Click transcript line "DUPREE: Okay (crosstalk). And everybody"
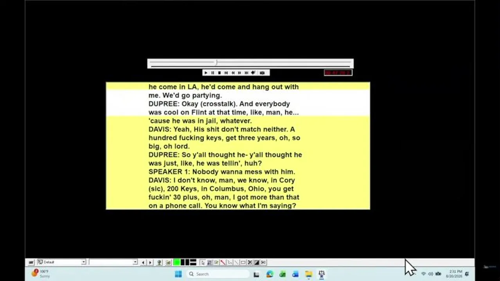500x281 pixels. coord(219,104)
